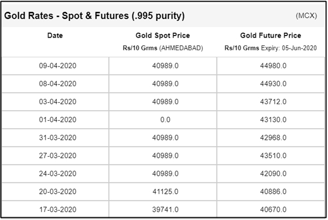
Task: Click the future price 43712.0
Action: click(271, 102)
